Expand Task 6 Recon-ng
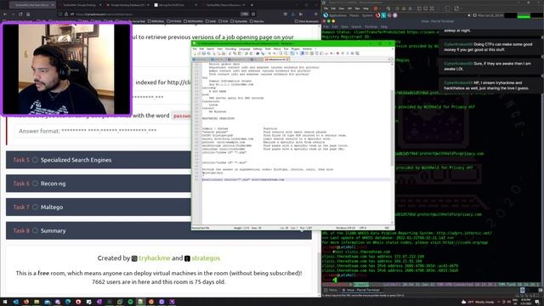The width and height of the screenshot is (544, 306). point(159,184)
